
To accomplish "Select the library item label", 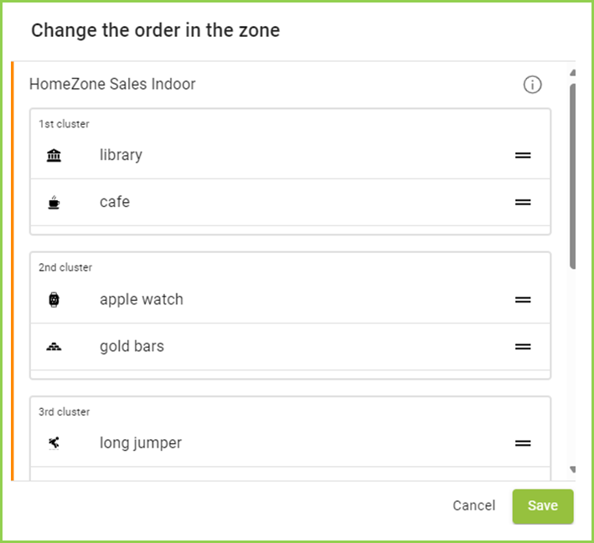I will [x=121, y=155].
